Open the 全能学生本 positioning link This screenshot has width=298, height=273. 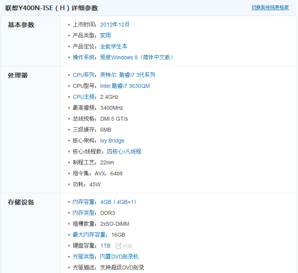114,46
